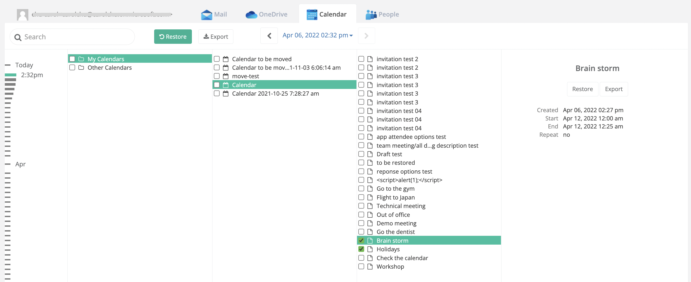Select the to be restored event row
The height and width of the screenshot is (282, 691).
click(429, 163)
